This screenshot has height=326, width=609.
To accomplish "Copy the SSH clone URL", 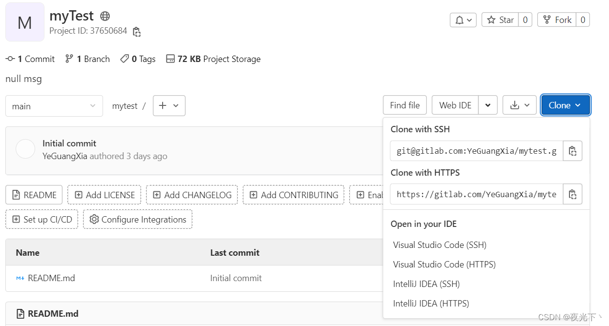I will [x=573, y=151].
